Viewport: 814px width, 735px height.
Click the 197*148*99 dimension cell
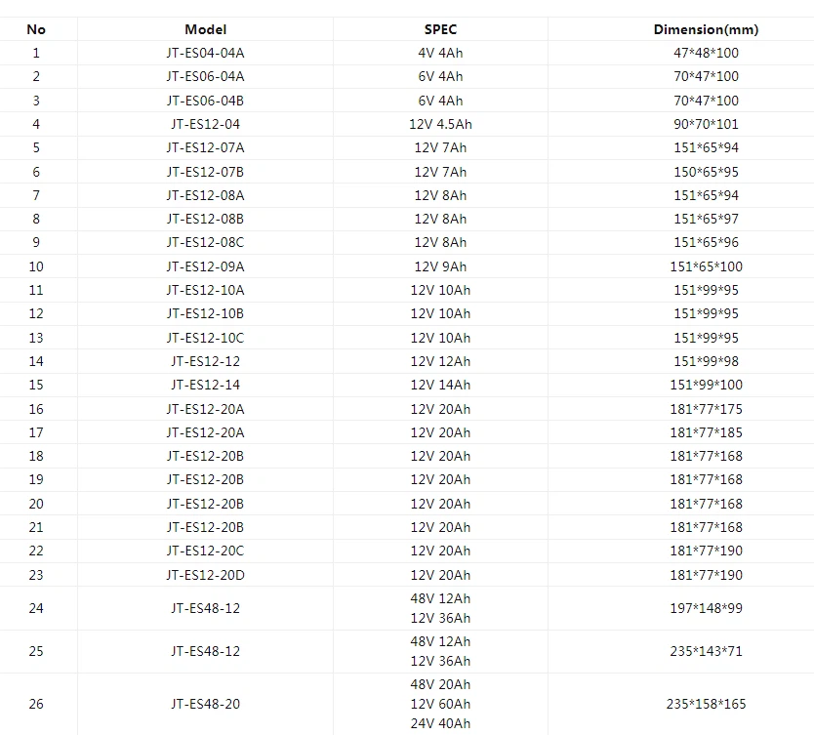(x=706, y=608)
